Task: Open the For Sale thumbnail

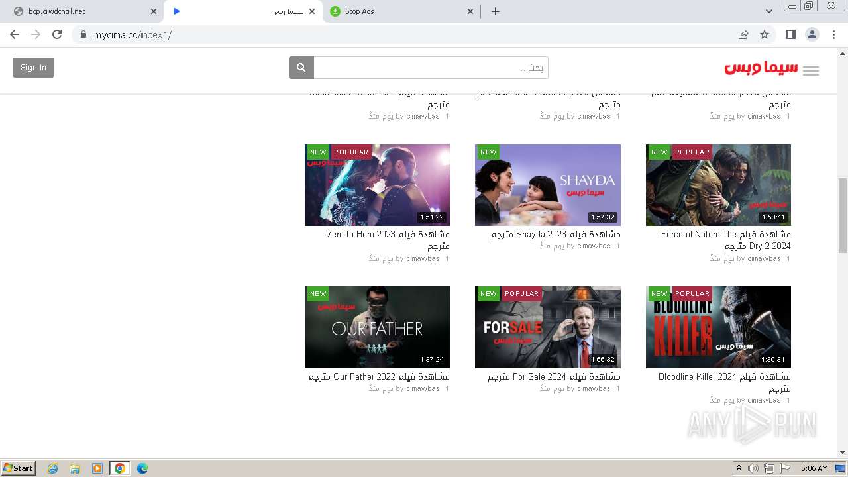Action: pyautogui.click(x=548, y=327)
